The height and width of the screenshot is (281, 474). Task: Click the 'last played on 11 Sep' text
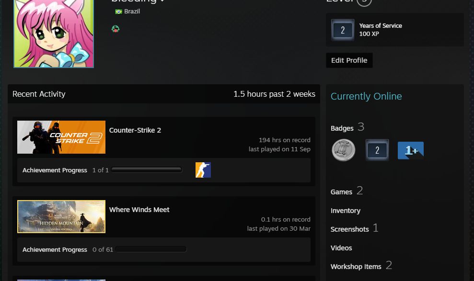[279, 149]
